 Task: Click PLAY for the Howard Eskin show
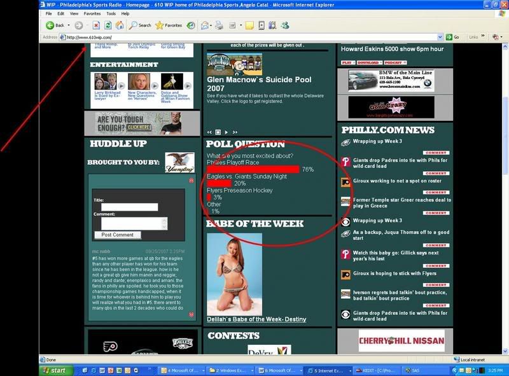(x=348, y=62)
